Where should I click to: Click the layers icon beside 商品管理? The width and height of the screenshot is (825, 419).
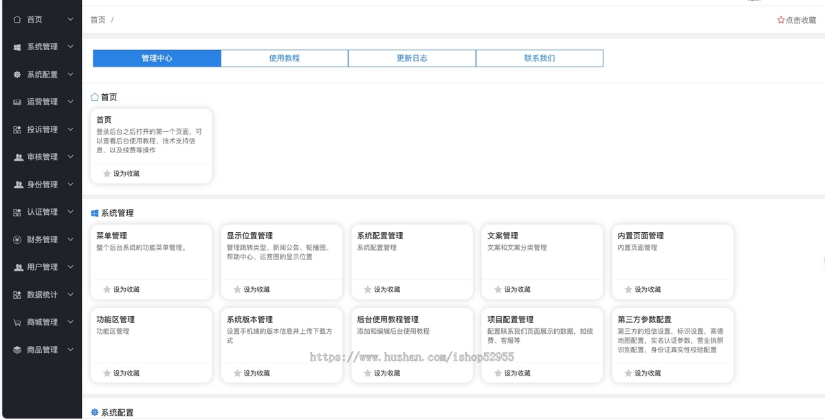click(x=17, y=350)
